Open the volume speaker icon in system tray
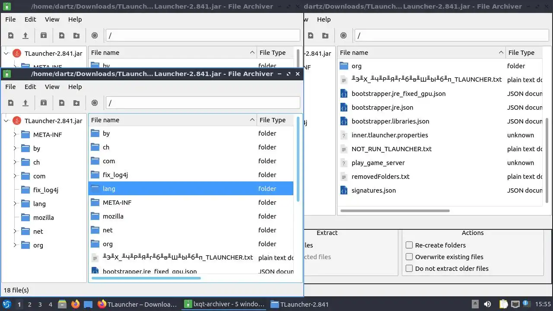Image resolution: width=553 pixels, height=311 pixels. click(487, 304)
